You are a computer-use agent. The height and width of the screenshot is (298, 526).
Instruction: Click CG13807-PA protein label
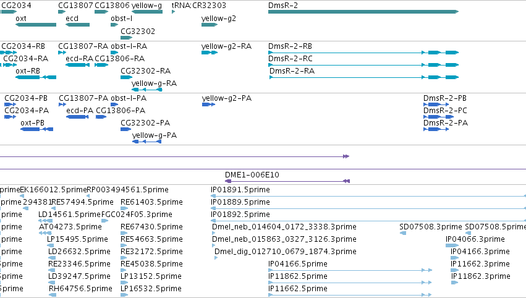pyautogui.click(x=83, y=98)
